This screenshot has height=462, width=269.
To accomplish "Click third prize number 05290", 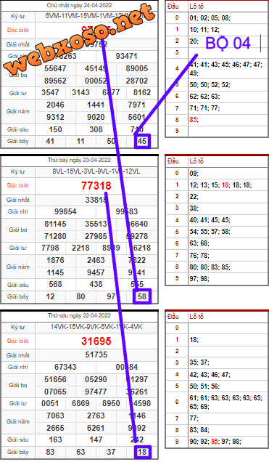I will [96, 379].
